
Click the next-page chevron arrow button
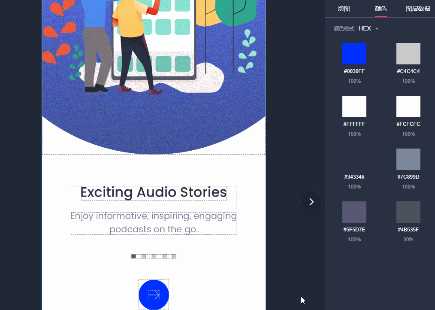[x=311, y=202]
